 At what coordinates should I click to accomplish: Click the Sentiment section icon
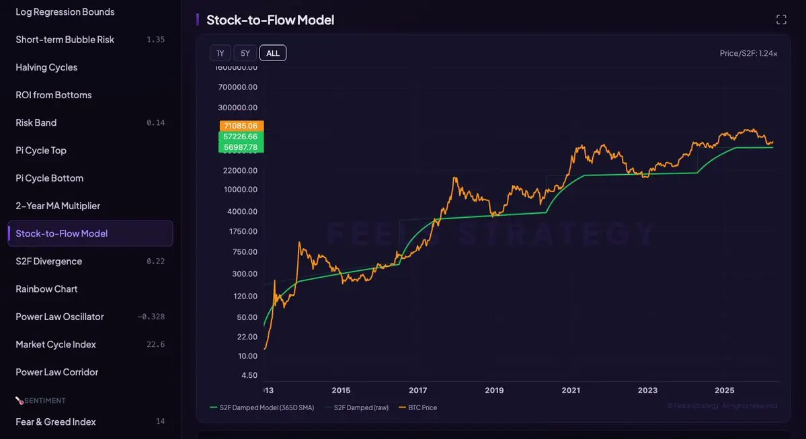tap(19, 401)
